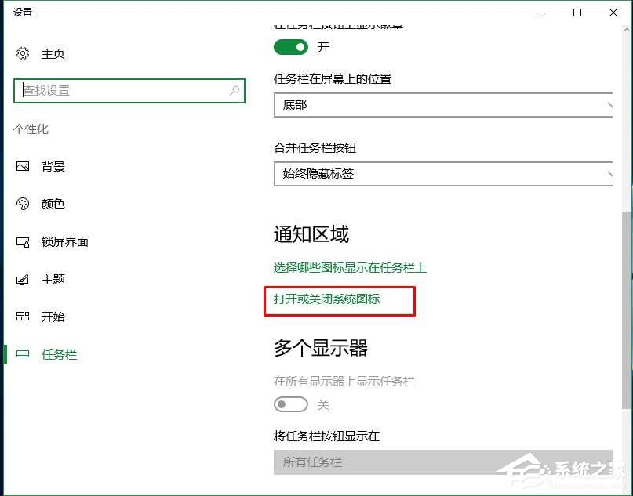The image size is (633, 496).
Task: Click the 主页 home gear icon
Action: point(21,53)
